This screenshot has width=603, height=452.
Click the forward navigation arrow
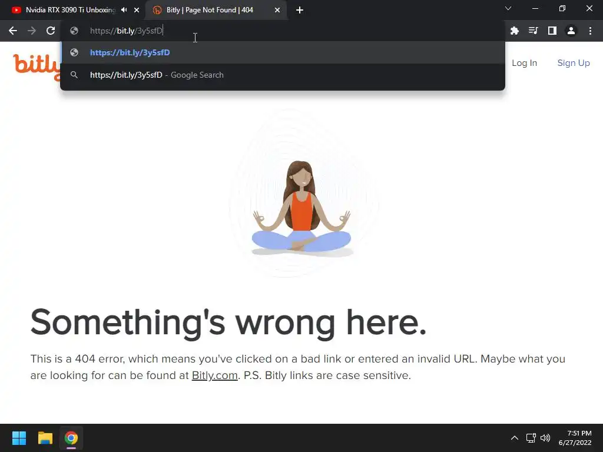click(x=32, y=31)
